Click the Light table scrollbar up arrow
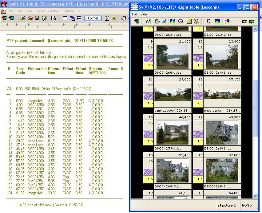262x213 pixels. click(x=255, y=29)
